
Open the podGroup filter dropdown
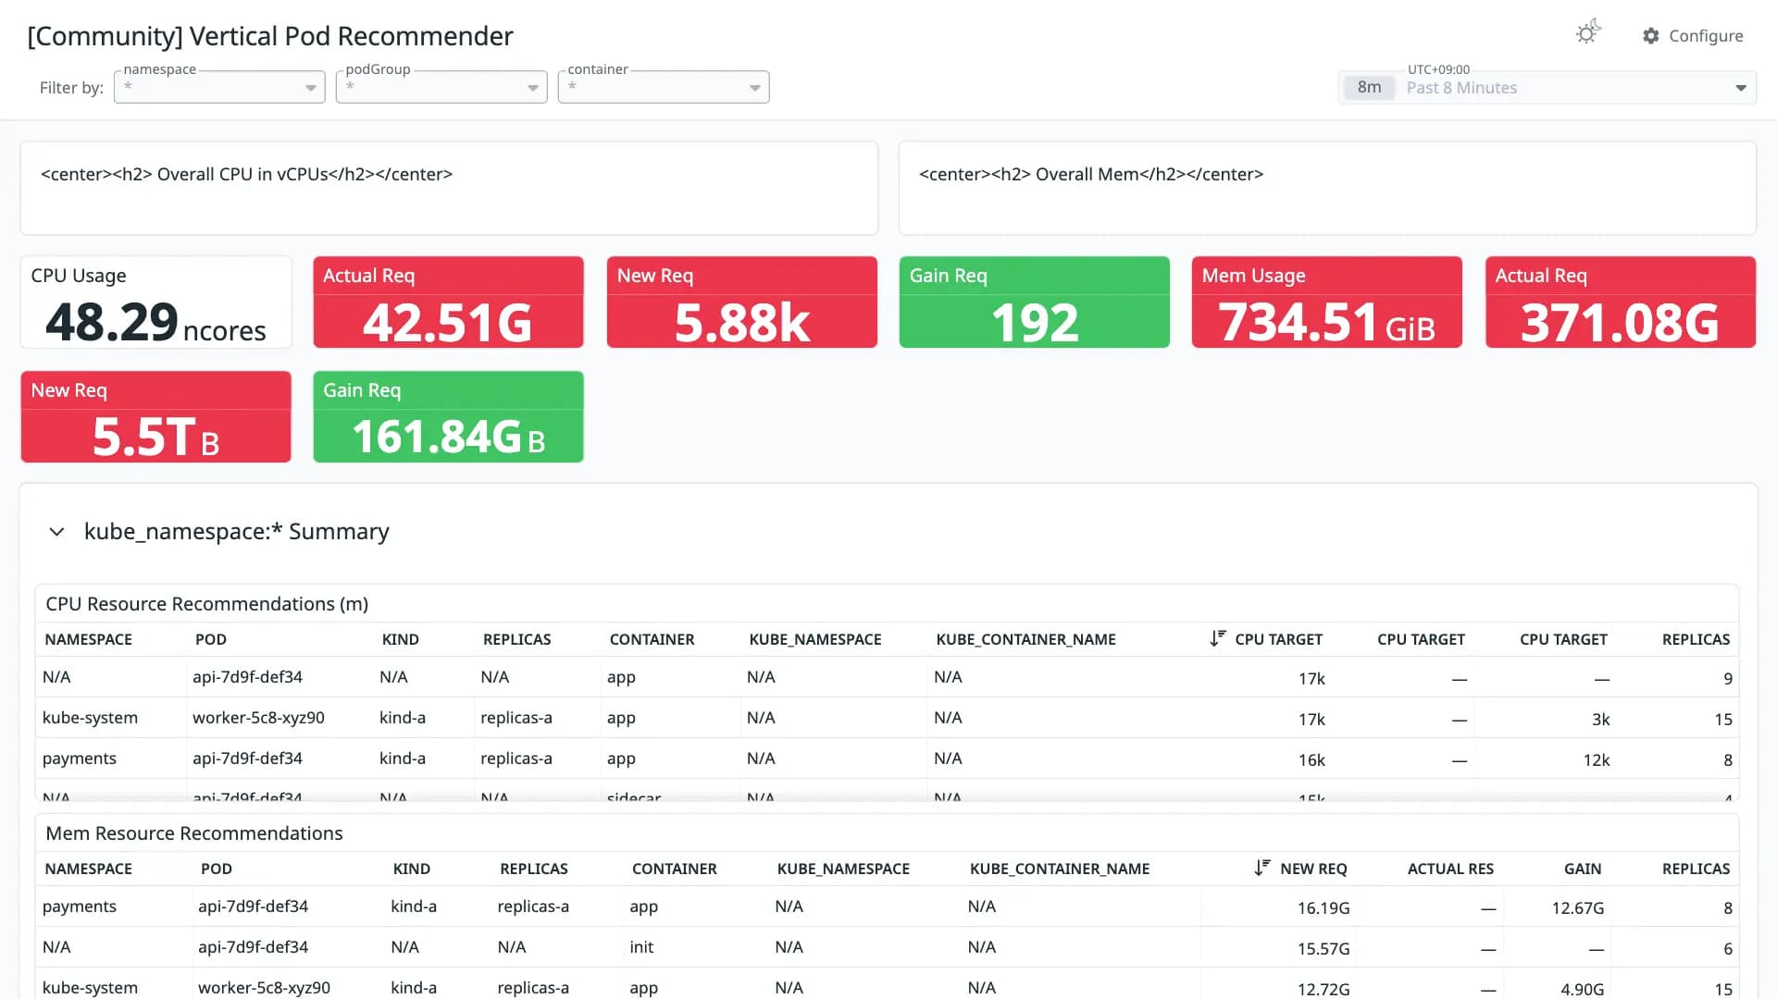(441, 87)
